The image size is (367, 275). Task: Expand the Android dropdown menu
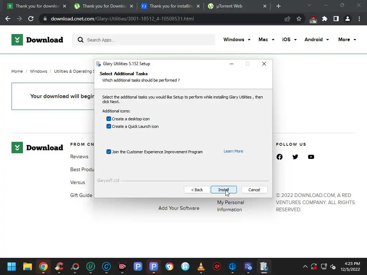[x=317, y=39]
